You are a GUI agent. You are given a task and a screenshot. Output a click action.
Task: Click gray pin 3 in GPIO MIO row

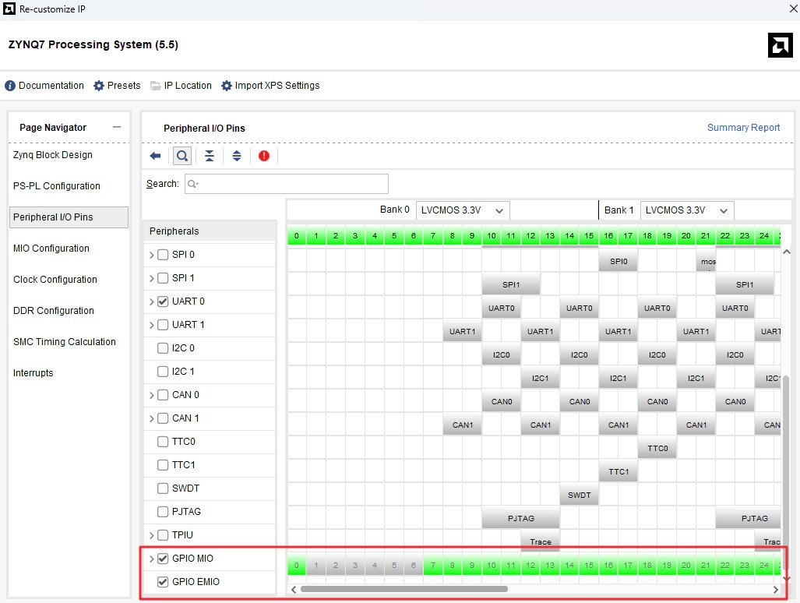pos(355,566)
